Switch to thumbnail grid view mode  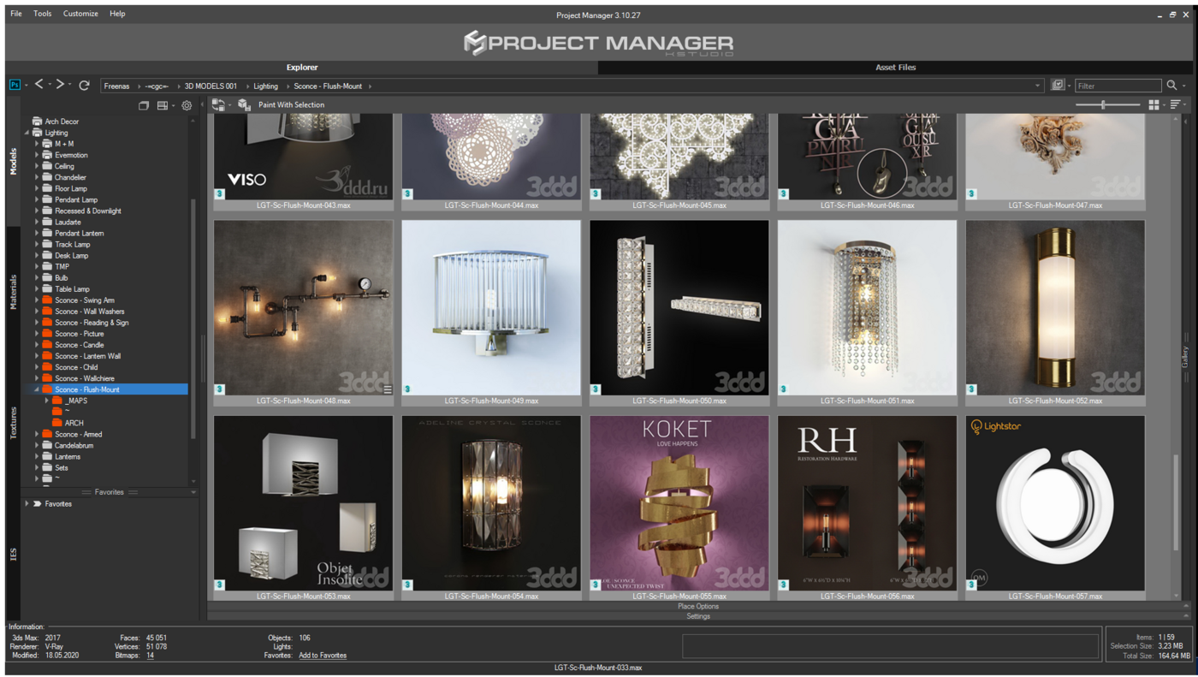(x=1154, y=104)
